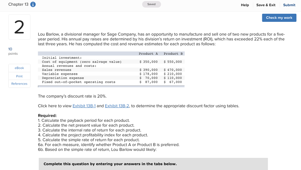301x170 pixels.
Task: Click Product A equipment cost $350,000
Action: [148, 62]
